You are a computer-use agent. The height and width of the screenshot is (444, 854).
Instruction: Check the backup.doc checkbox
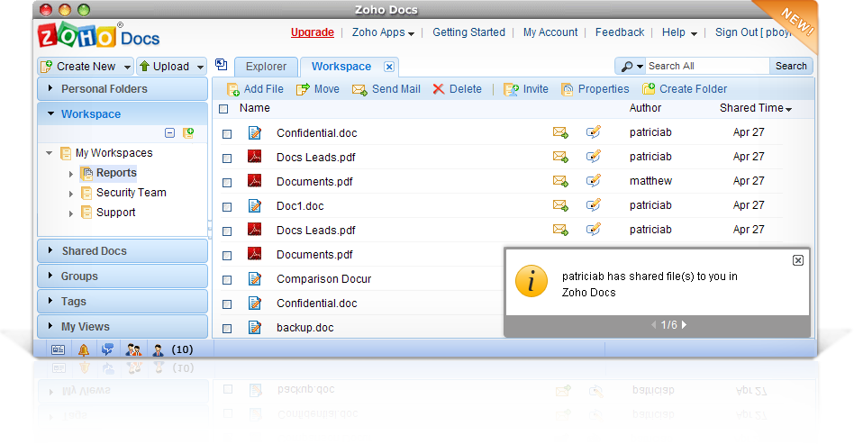[x=227, y=329]
